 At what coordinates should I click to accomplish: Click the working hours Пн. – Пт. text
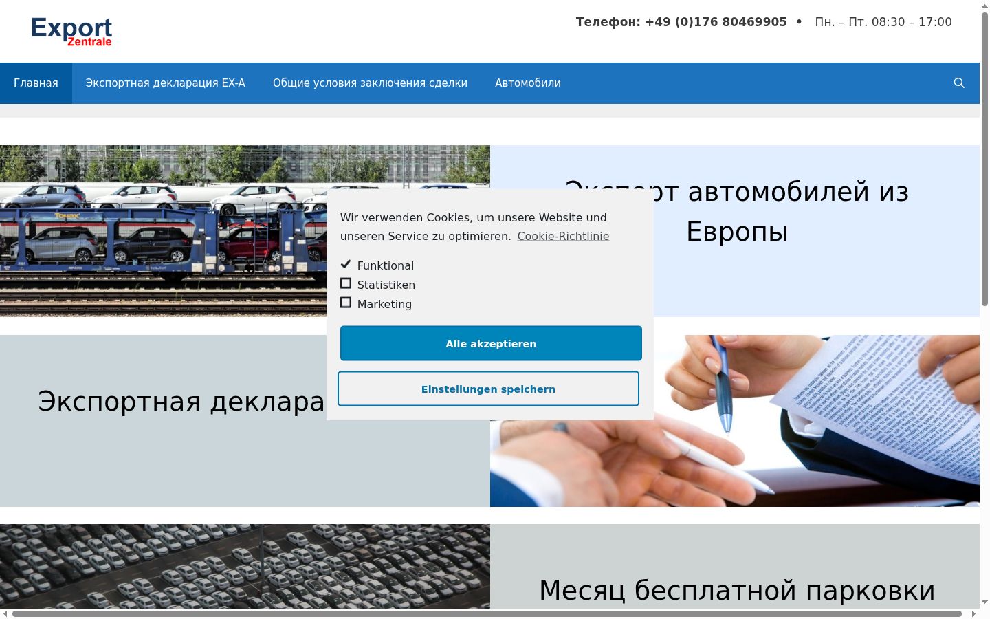pos(883,22)
